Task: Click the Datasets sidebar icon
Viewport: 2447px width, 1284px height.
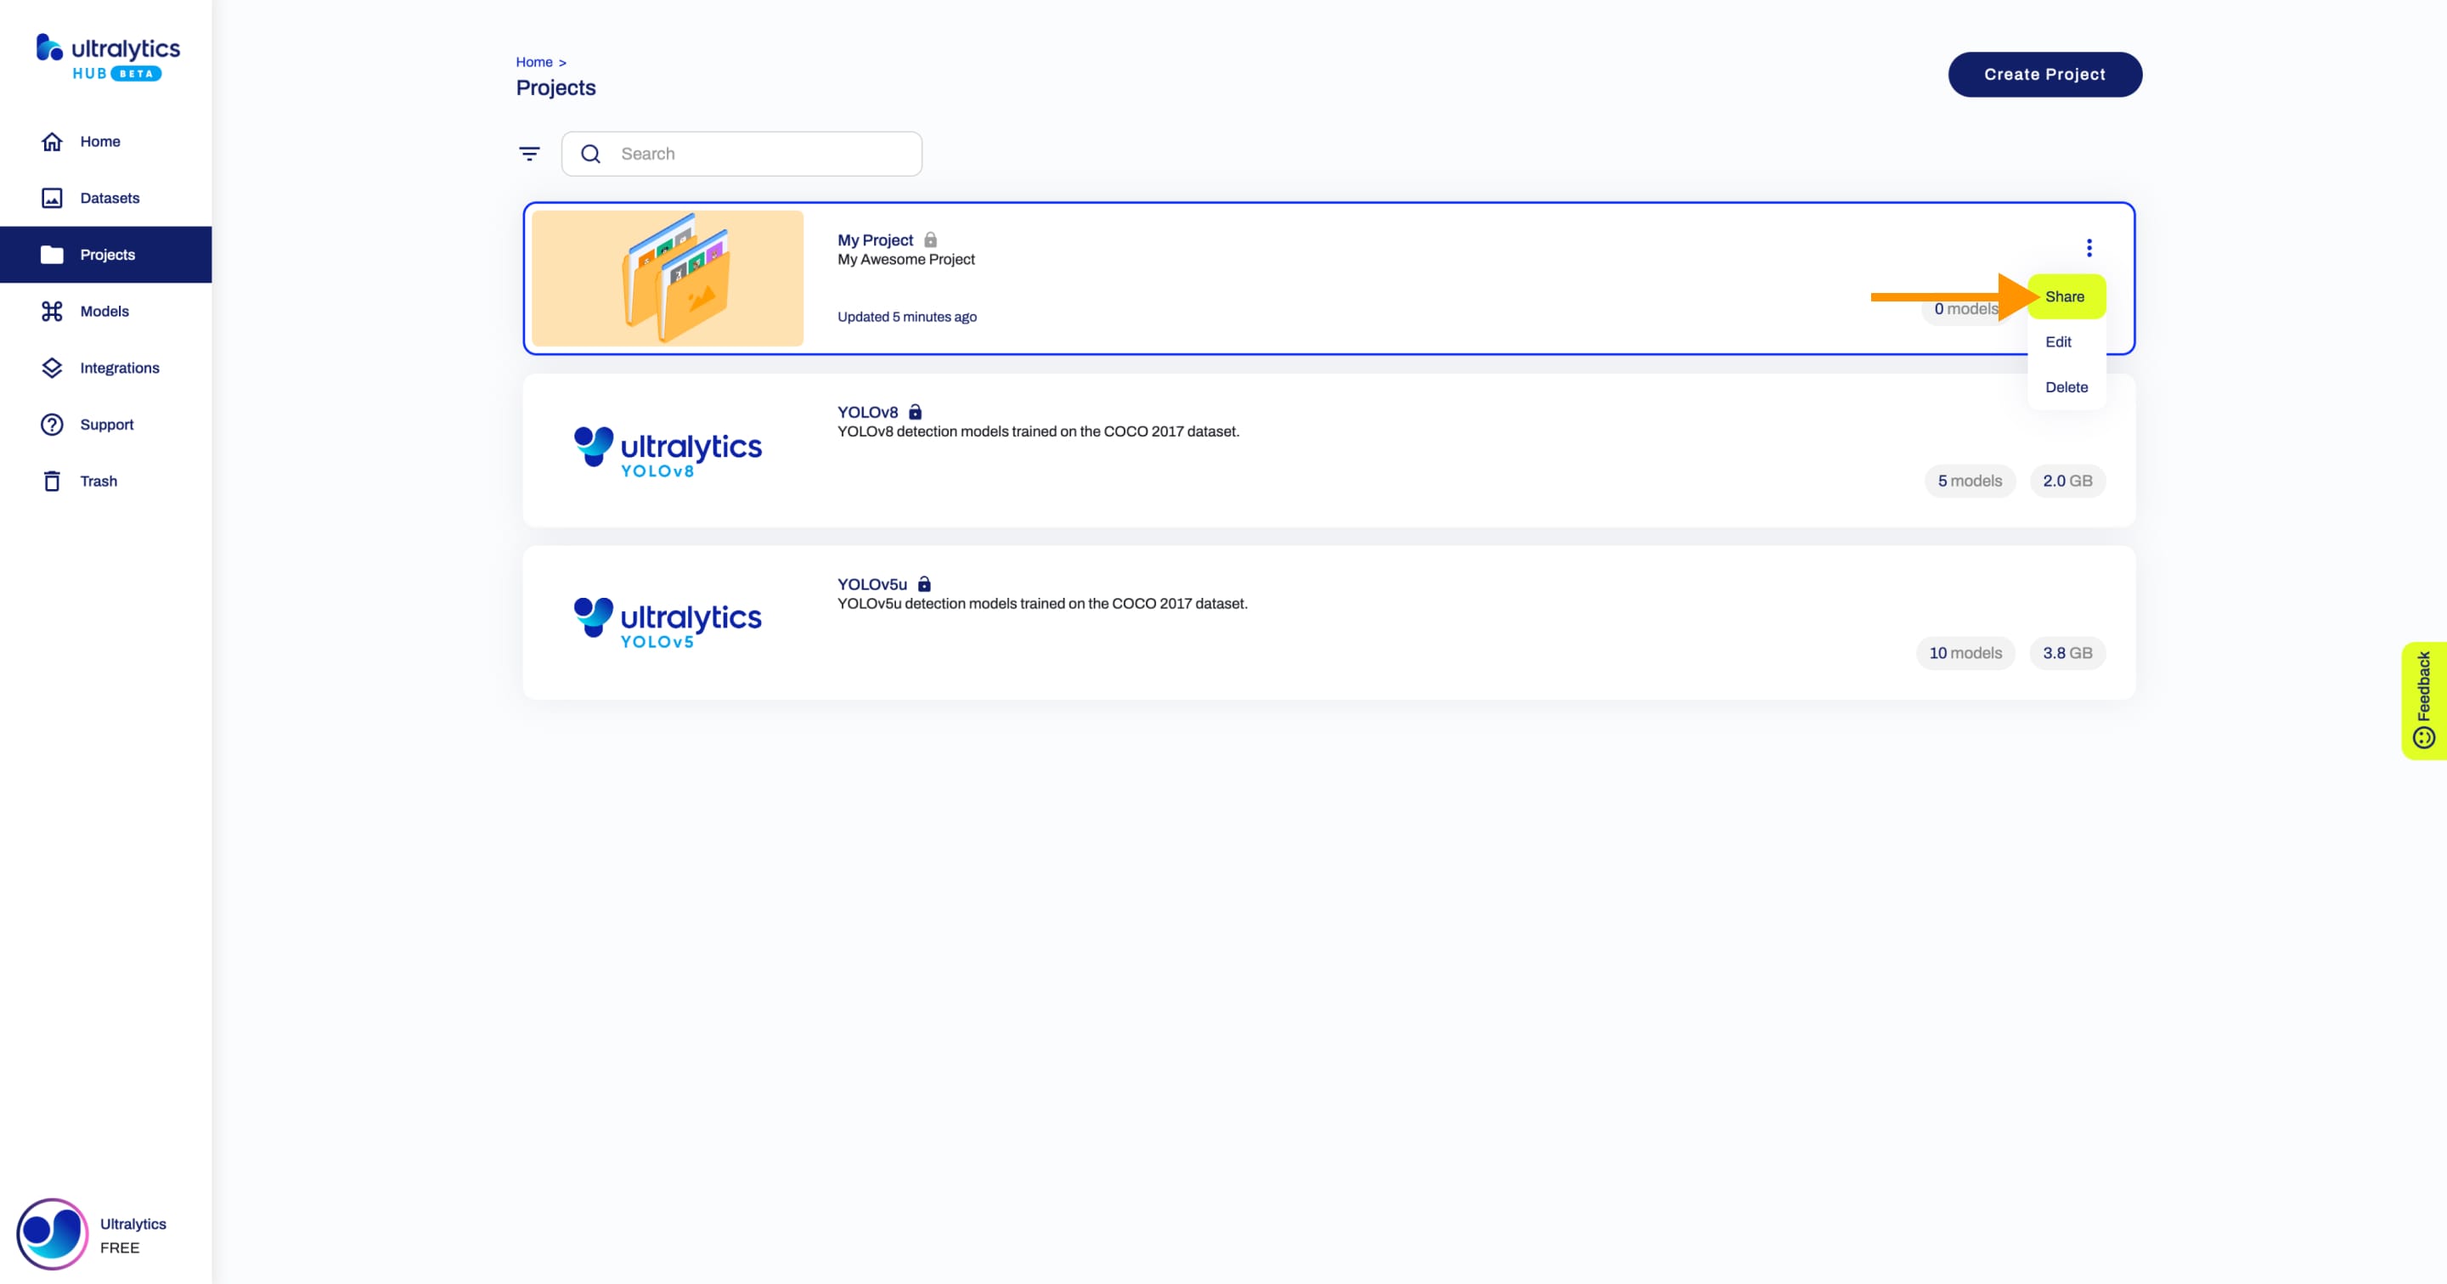Action: tap(52, 197)
